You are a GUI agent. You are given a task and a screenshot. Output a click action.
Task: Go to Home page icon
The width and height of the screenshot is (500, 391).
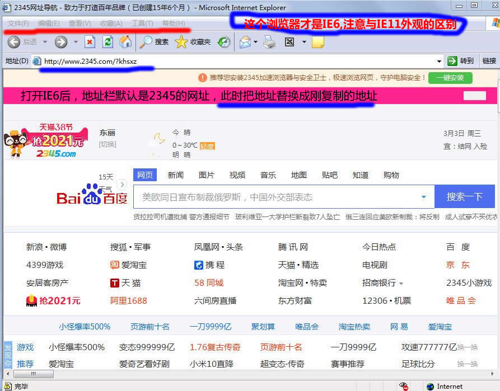[x=125, y=42]
